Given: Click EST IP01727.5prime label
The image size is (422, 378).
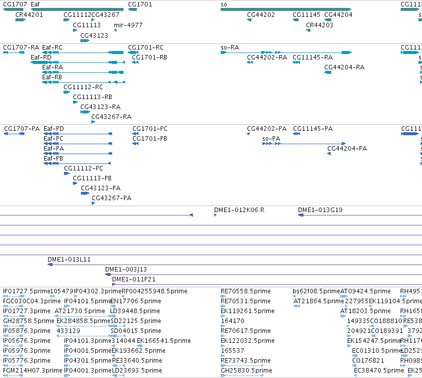Looking at the screenshot, I should click(x=27, y=291).
